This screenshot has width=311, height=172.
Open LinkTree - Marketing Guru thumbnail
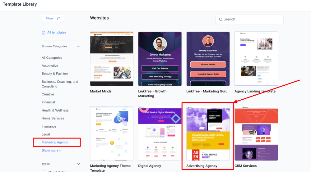[208, 59]
